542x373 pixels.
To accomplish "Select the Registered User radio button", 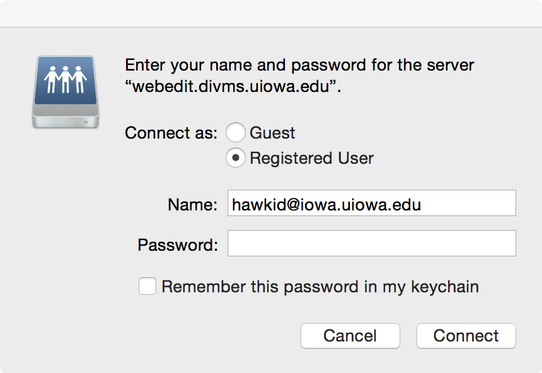I will 235,158.
